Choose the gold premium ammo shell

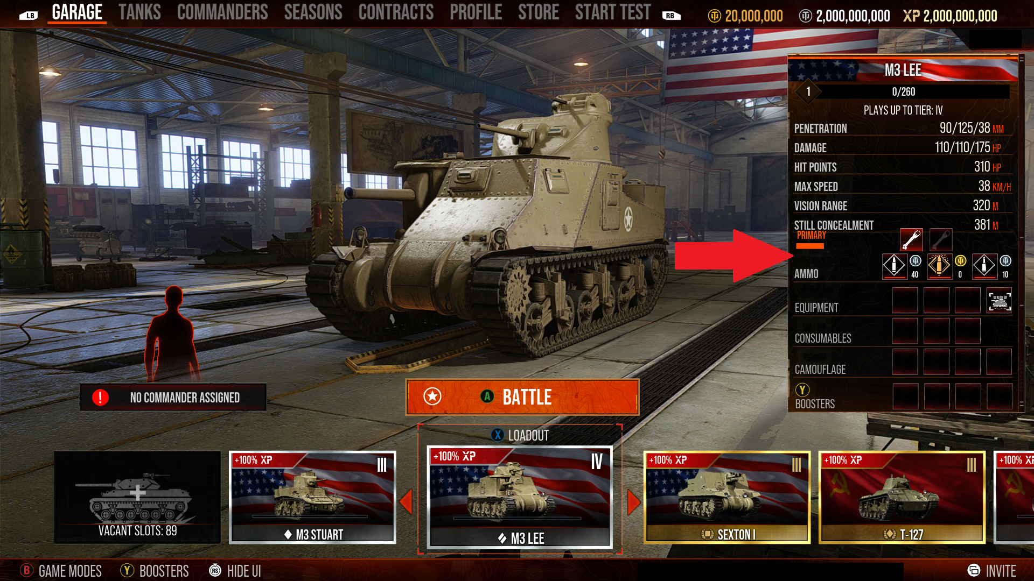click(940, 266)
